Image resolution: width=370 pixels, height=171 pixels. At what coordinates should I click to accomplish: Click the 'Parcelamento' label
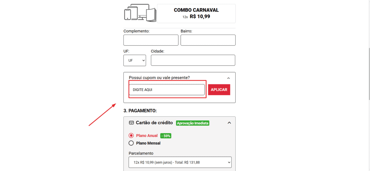[x=141, y=153]
